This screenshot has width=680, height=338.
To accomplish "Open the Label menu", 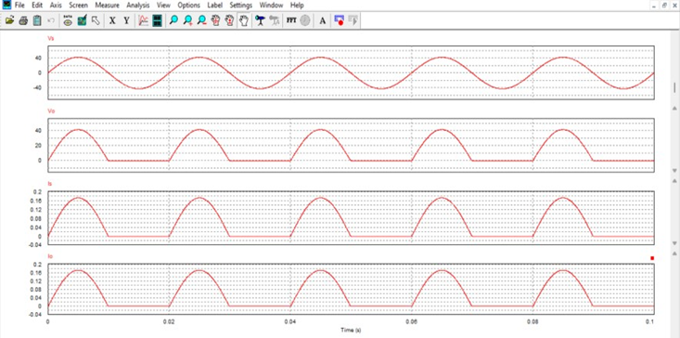I will [214, 6].
